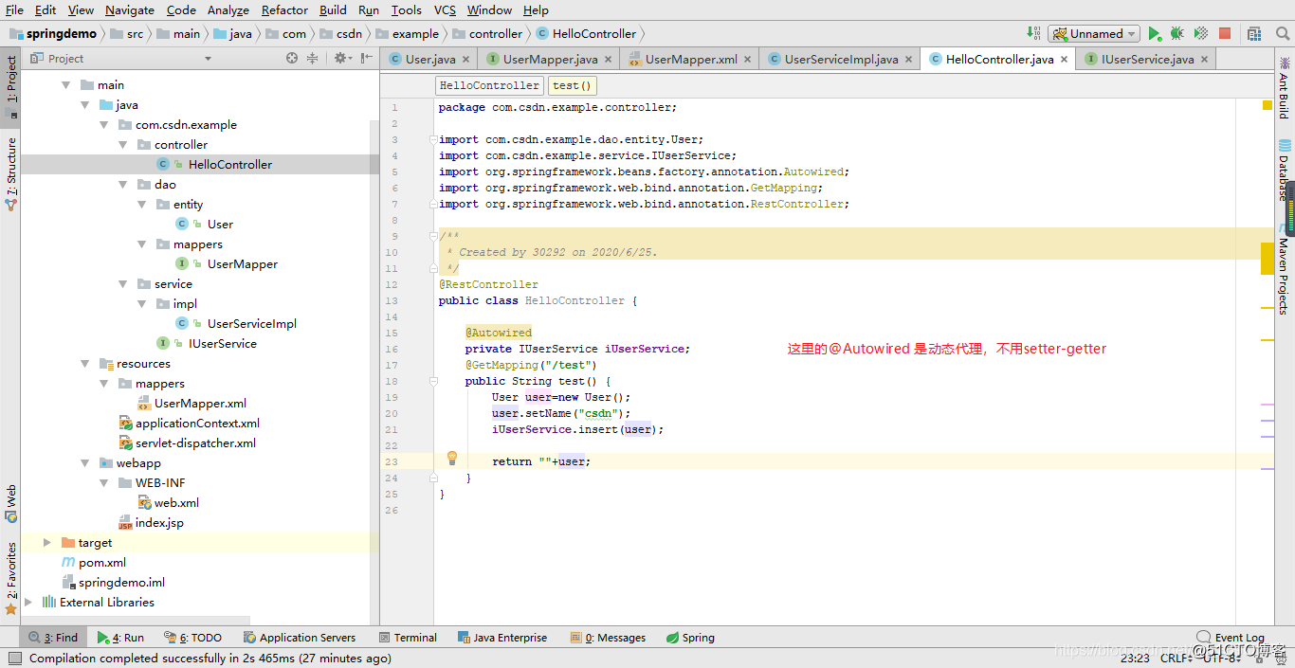Click the 23:23 caret position in status bar

click(x=1135, y=658)
